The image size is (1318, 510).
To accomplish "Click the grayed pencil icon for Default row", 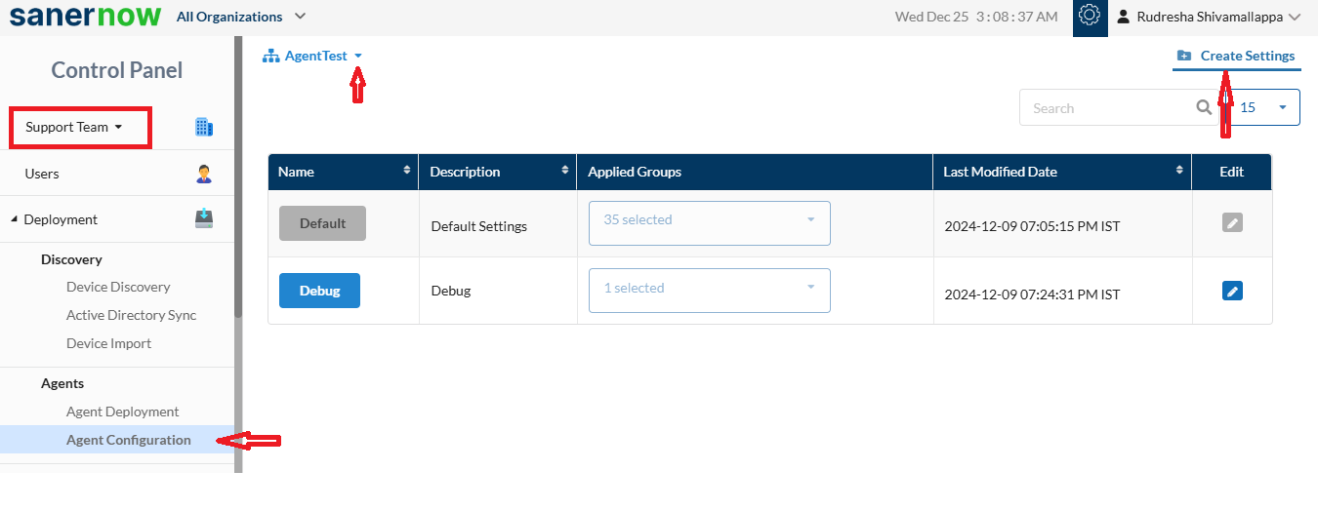I will 1232,222.
